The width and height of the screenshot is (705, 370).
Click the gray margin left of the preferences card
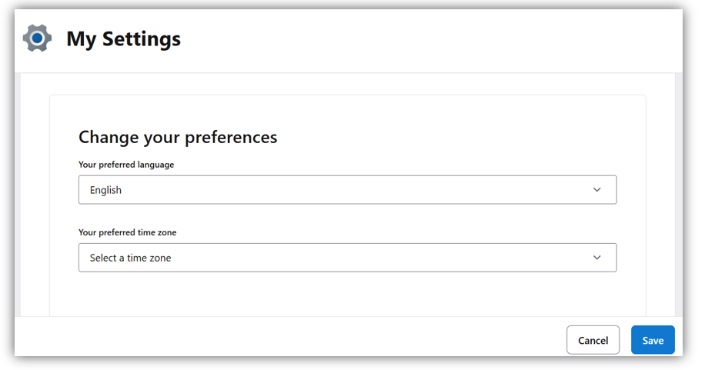[34, 200]
